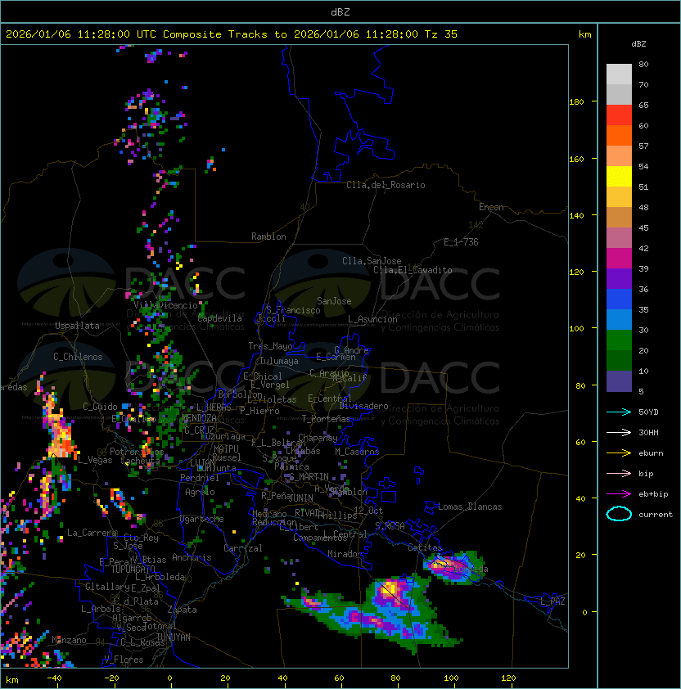This screenshot has width=681, height=689.
Task: Click the 'Ugarteche' map label
Action: point(202,519)
